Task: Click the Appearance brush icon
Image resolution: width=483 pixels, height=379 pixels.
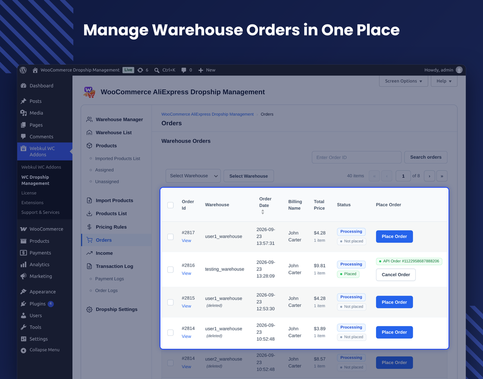Action: pyautogui.click(x=23, y=291)
